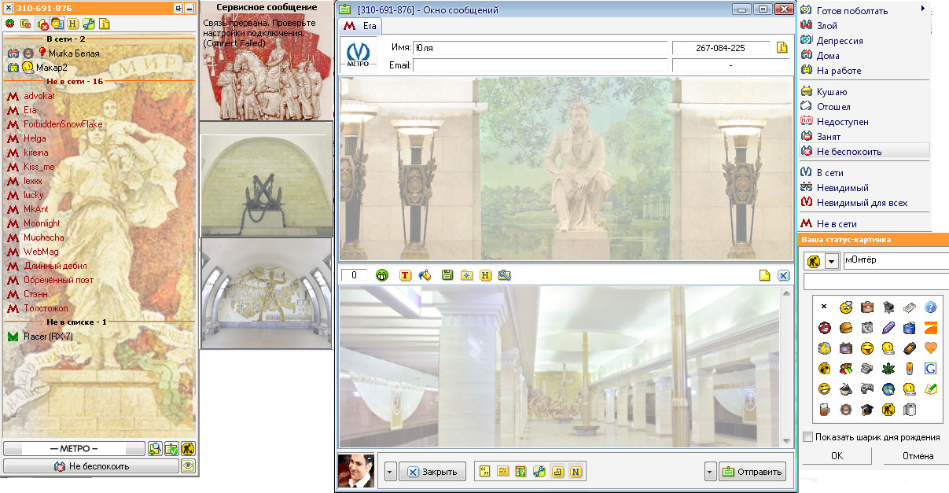The height and width of the screenshot is (493, 949).
Task: Open the text font formatting icon
Action: click(406, 275)
